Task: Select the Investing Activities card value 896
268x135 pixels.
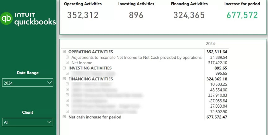Action: coord(136,15)
